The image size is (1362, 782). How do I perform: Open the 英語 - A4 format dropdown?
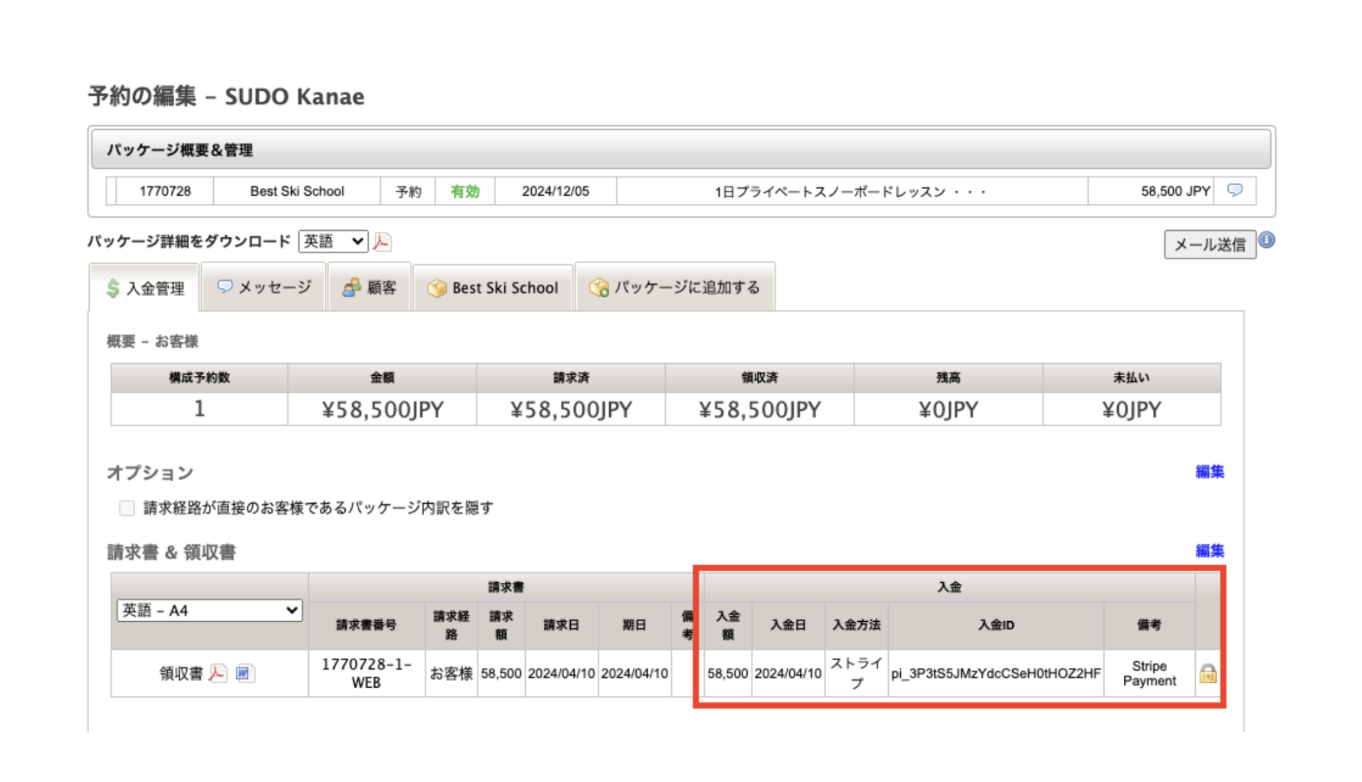[209, 611]
